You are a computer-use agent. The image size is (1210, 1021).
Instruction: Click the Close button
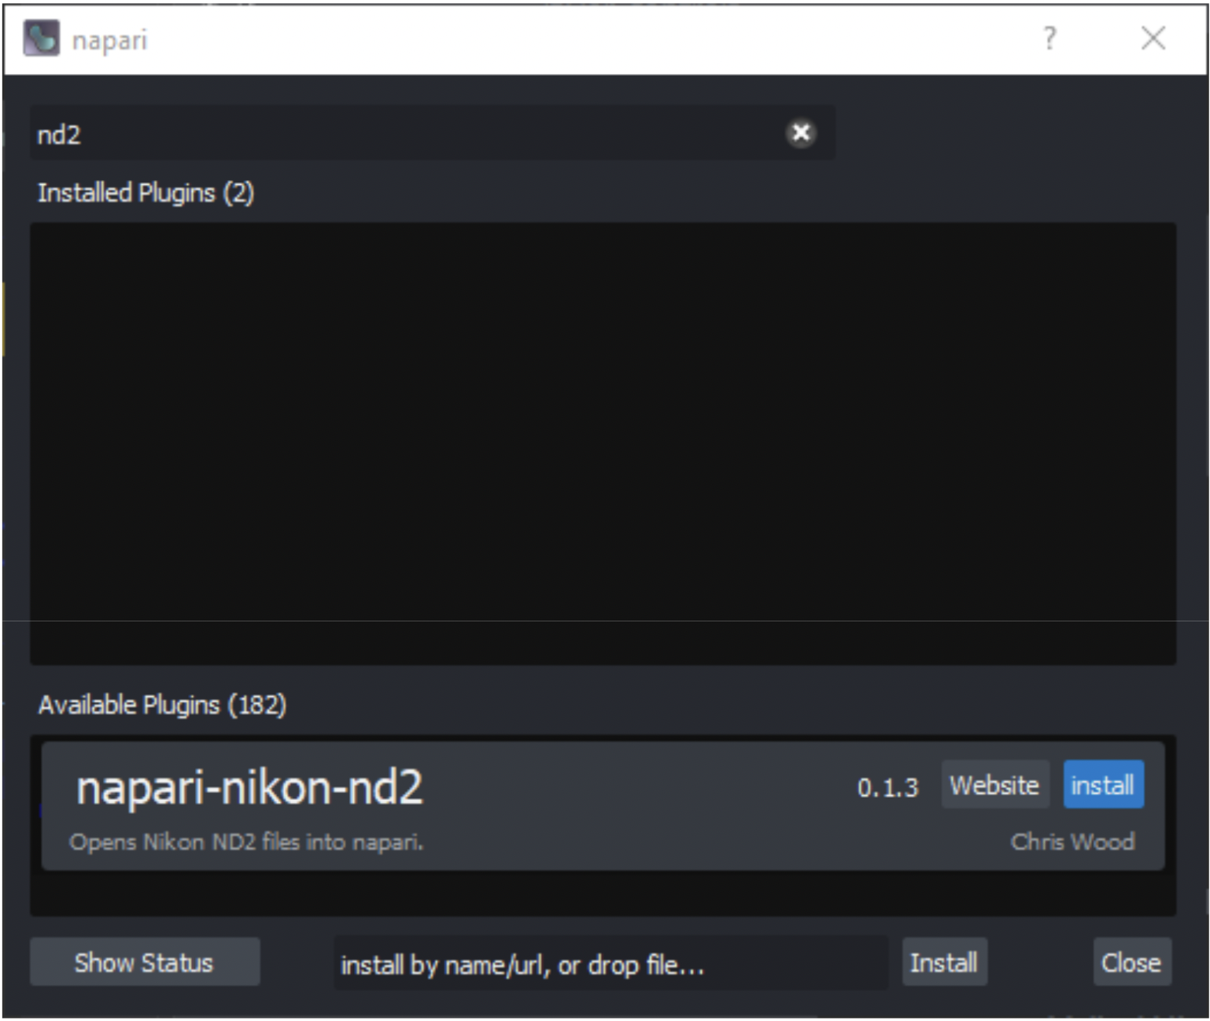(1131, 962)
